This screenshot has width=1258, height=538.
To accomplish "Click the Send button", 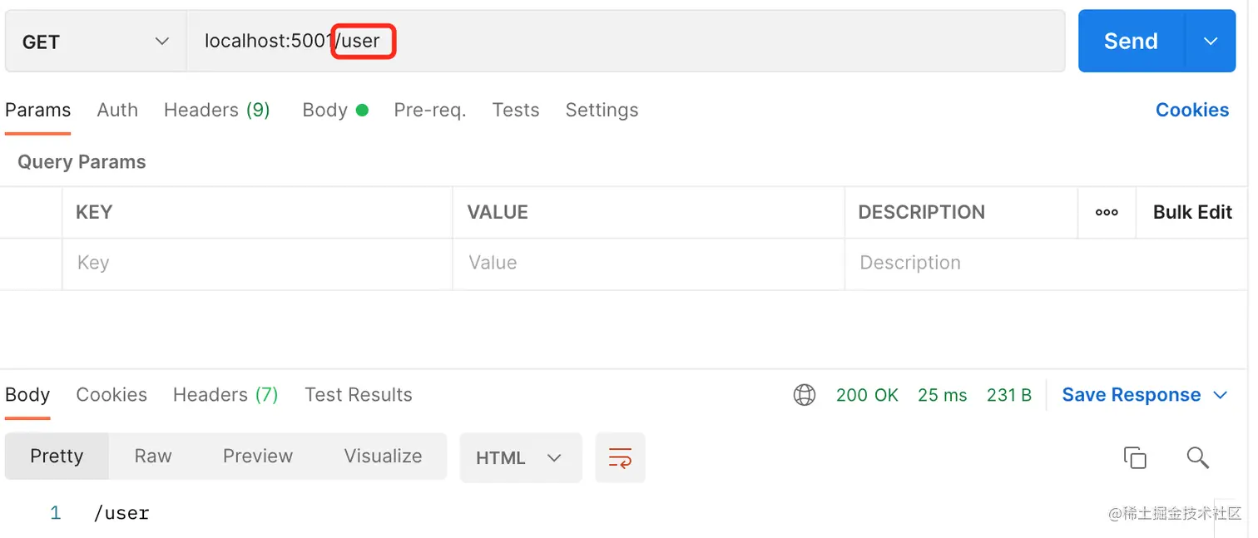I will (x=1130, y=42).
